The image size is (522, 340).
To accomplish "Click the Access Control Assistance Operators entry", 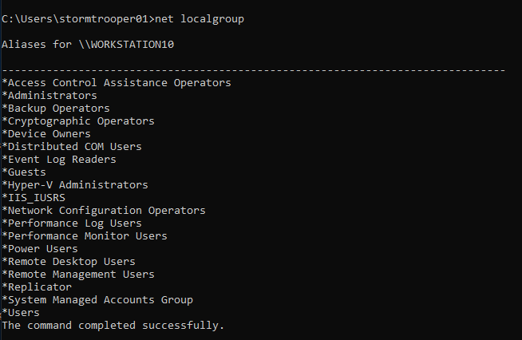I will (117, 83).
